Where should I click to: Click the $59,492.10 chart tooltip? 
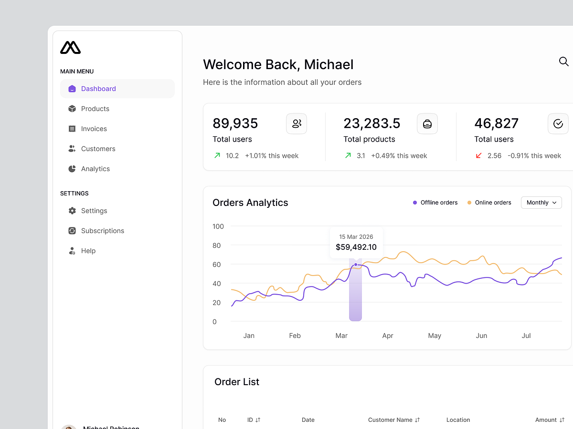point(356,243)
